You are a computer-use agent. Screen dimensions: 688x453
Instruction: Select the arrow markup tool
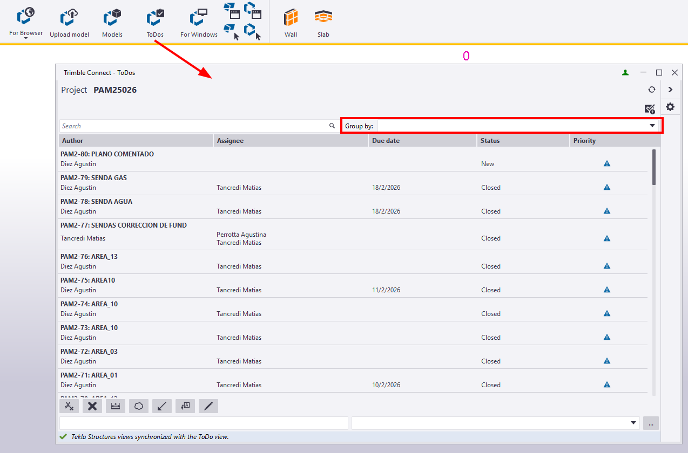(x=162, y=407)
